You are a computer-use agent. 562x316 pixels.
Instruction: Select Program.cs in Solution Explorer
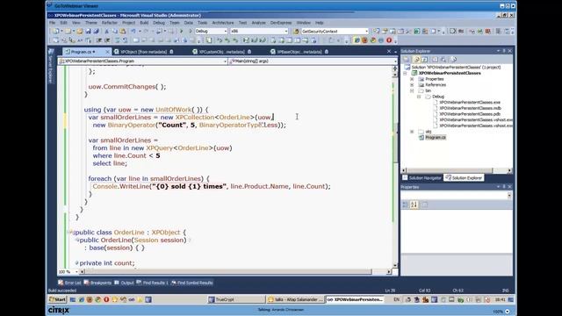point(436,138)
